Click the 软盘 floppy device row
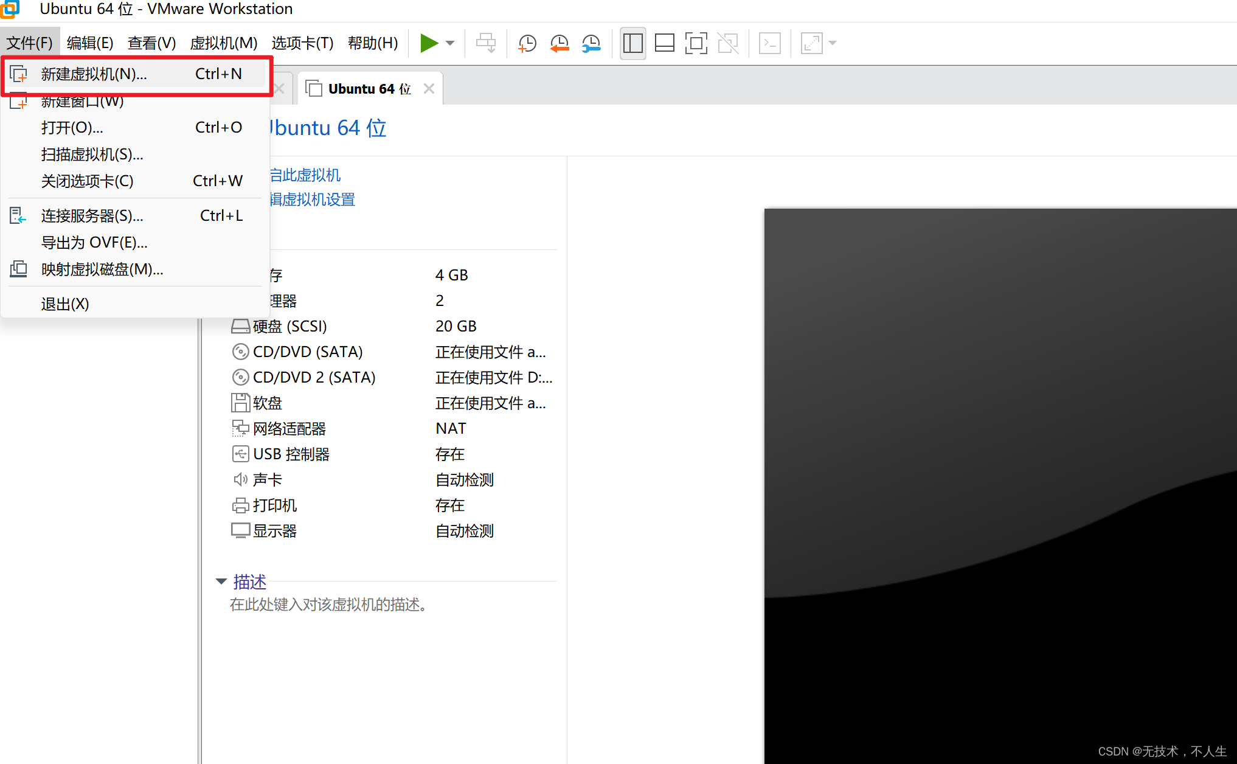The image size is (1237, 764). tap(392, 403)
